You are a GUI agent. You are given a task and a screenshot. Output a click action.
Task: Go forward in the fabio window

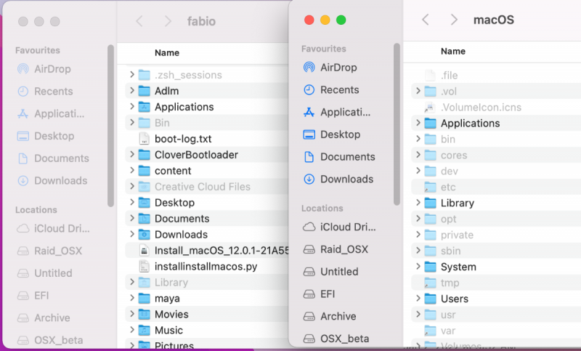pyautogui.click(x=168, y=21)
